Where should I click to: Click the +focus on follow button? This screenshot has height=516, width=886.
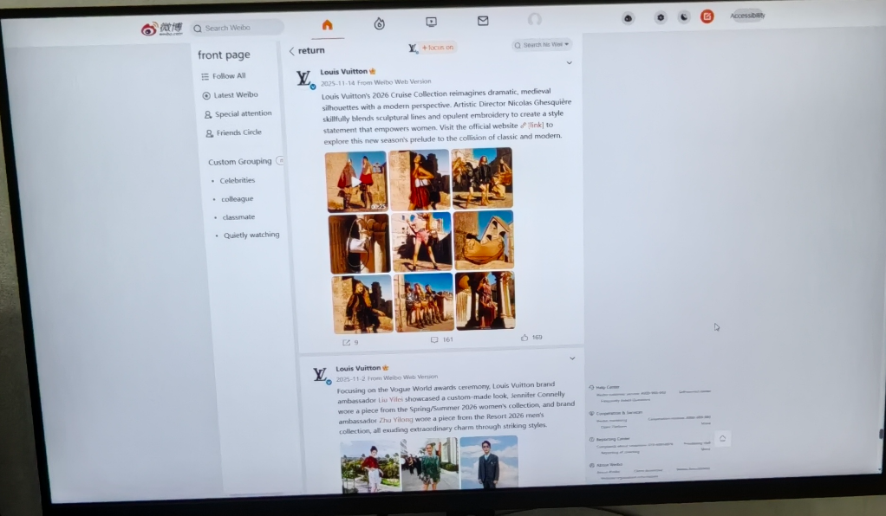(437, 48)
